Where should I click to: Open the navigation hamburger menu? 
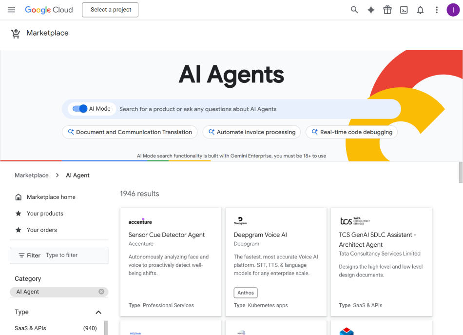(x=11, y=9)
